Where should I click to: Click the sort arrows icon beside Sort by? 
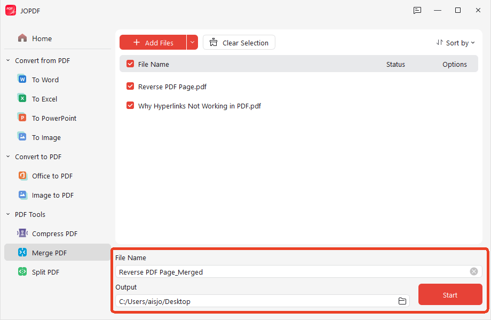coord(440,42)
